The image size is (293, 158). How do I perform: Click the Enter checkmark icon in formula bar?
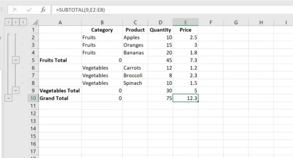[29, 10]
